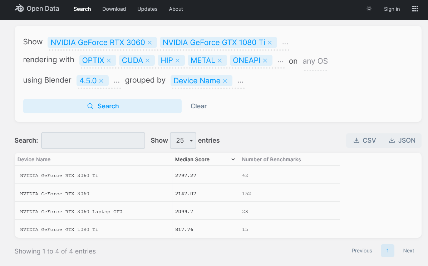Open the any OS selector
This screenshot has width=428, height=266.
click(315, 61)
